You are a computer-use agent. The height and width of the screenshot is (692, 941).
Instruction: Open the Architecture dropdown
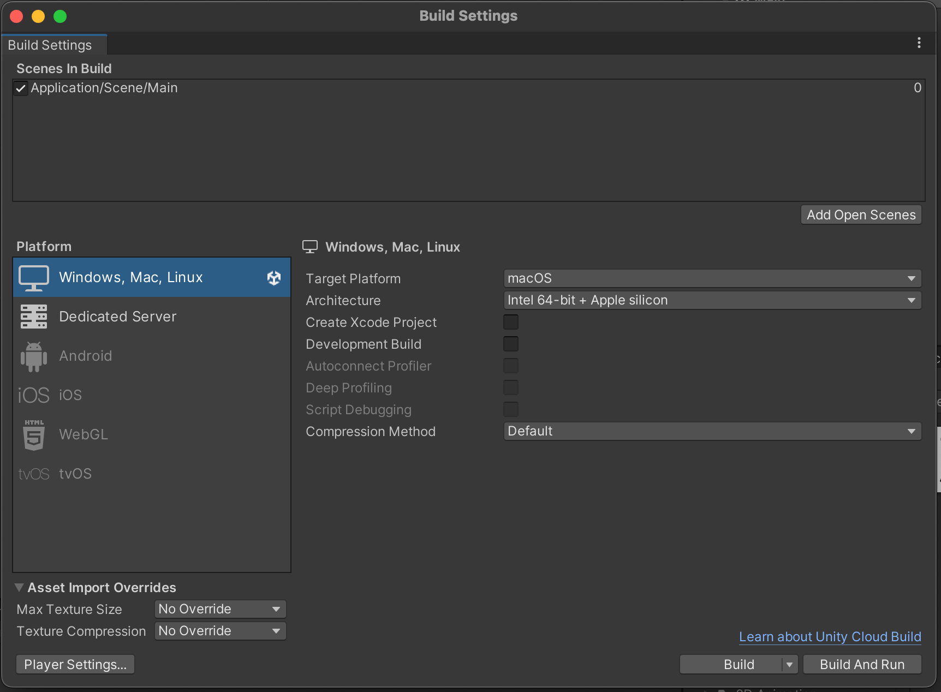point(712,300)
